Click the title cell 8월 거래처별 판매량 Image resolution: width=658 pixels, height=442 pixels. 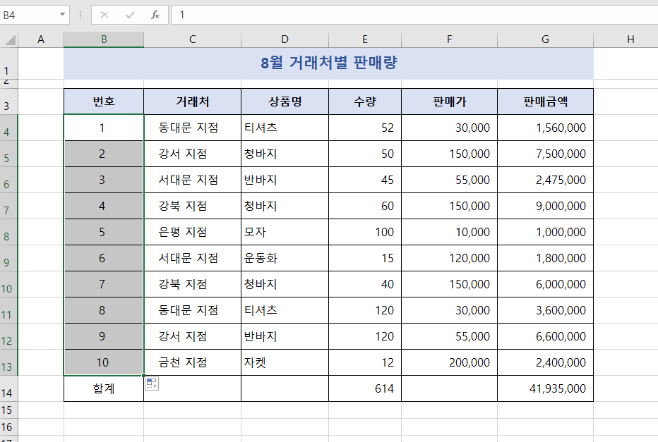tap(328, 63)
